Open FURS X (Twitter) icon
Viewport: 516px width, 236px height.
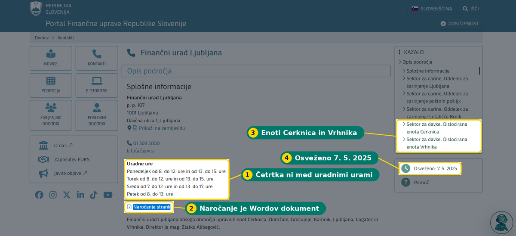click(x=66, y=195)
